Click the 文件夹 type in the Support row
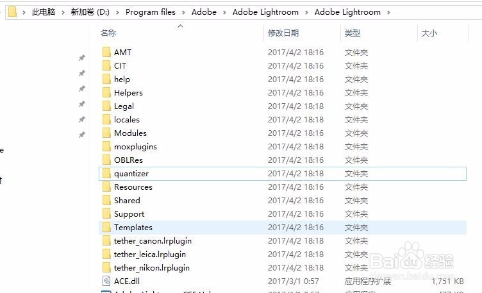482x293 pixels. coord(356,213)
